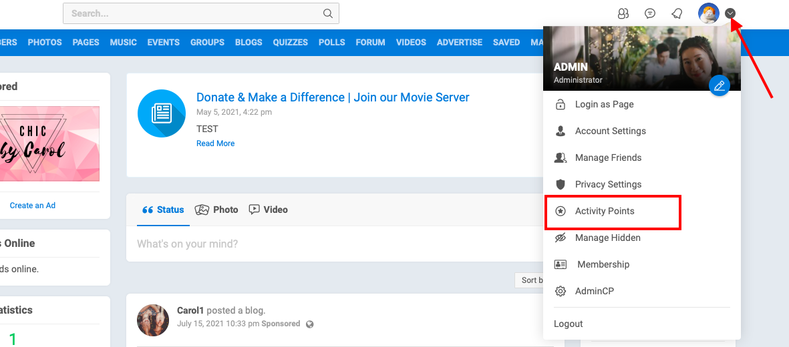Image resolution: width=789 pixels, height=347 pixels.
Task: Click the search magnifier icon
Action: point(327,13)
